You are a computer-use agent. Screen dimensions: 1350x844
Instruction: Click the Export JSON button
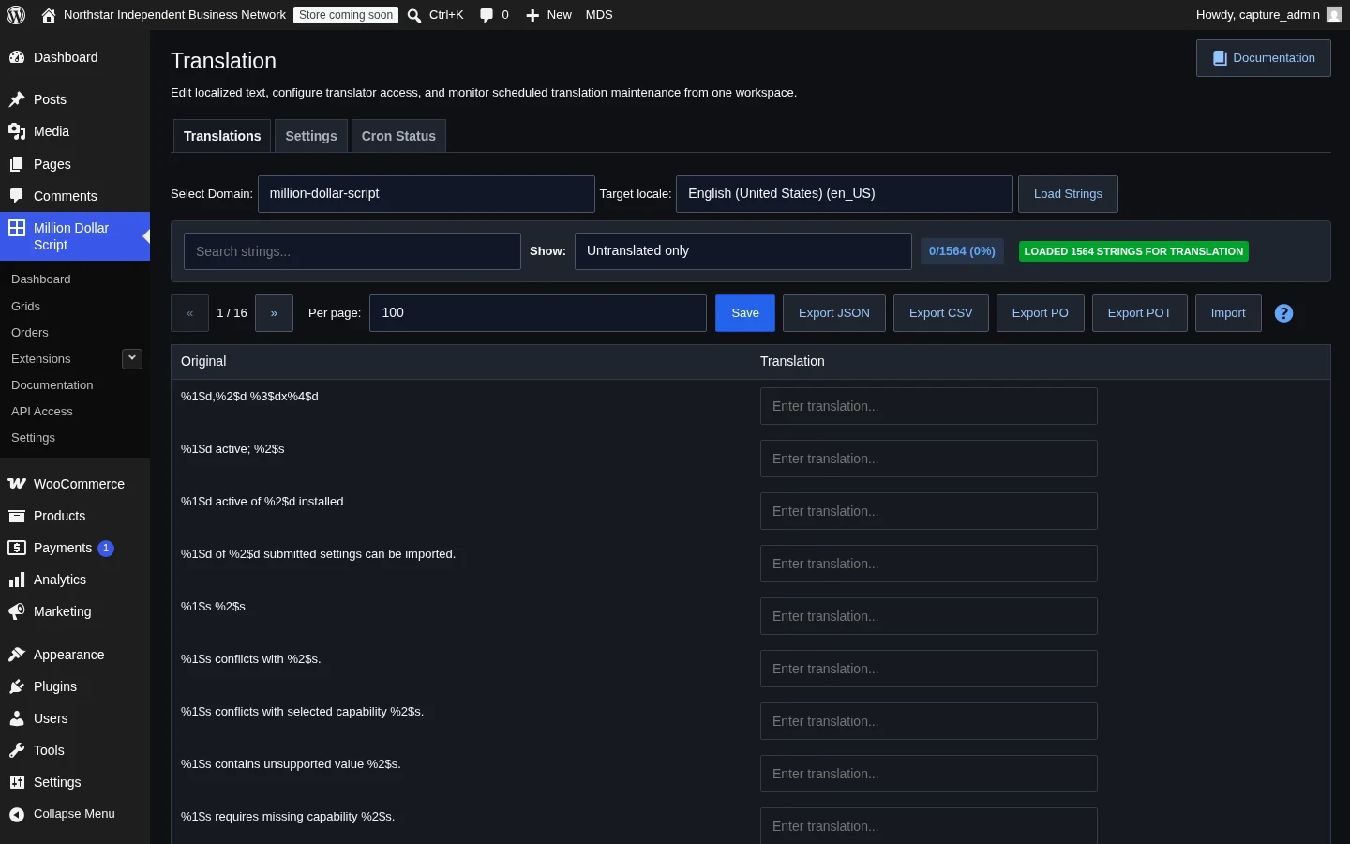coord(834,313)
